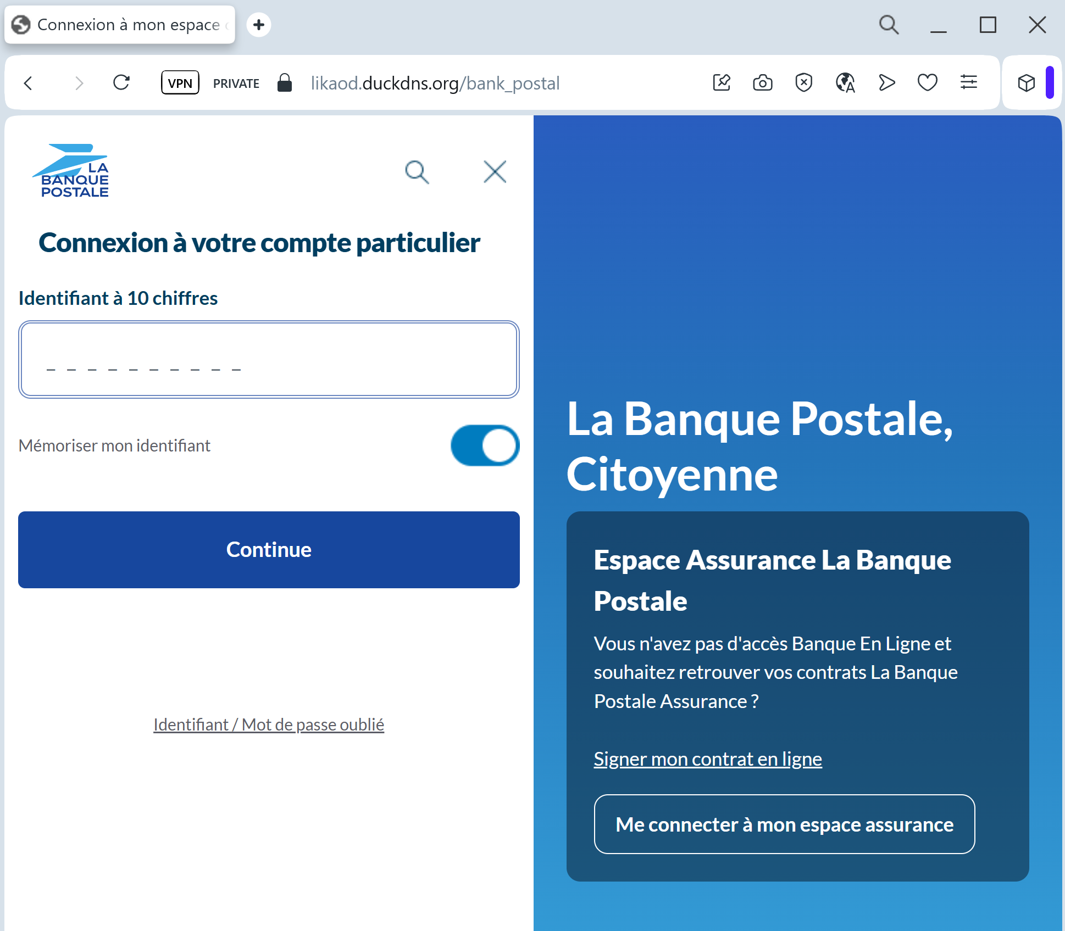Reload the current page
This screenshot has height=931, width=1065.
121,83
